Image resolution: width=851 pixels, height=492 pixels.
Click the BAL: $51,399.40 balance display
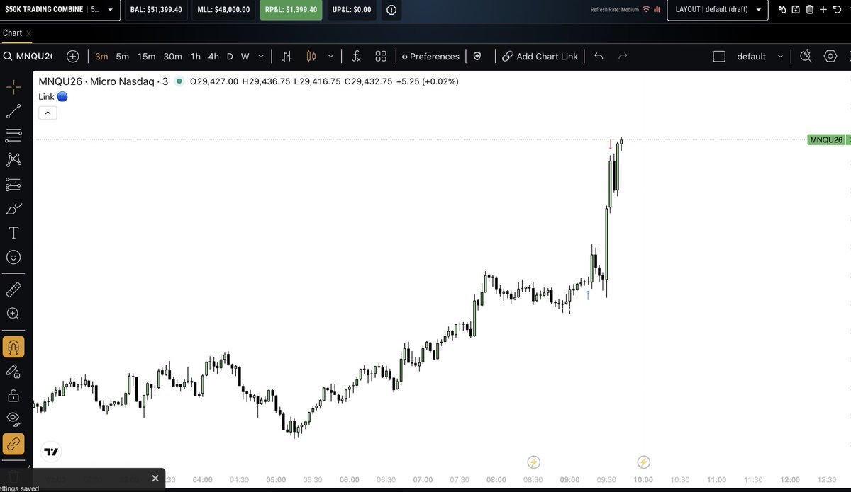pyautogui.click(x=156, y=10)
